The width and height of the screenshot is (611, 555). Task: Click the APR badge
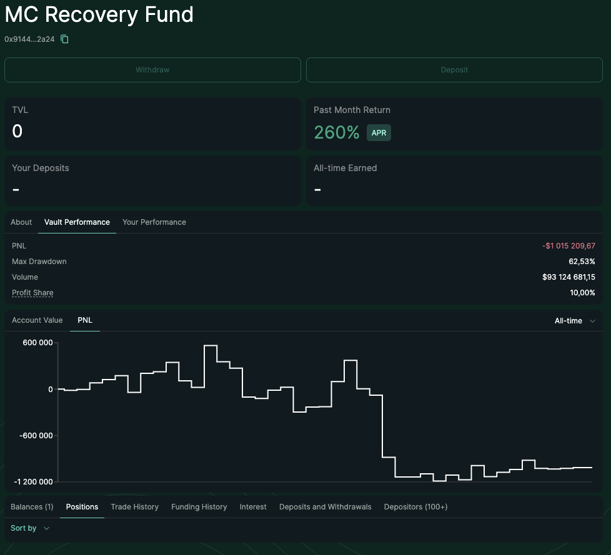(x=379, y=133)
